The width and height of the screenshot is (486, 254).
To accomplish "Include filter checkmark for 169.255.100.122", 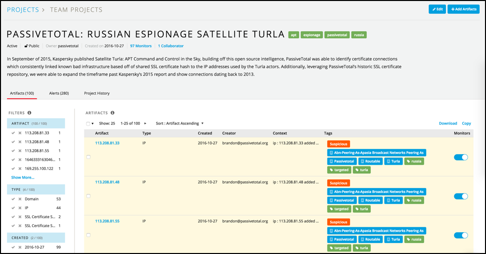I will tap(13, 169).
